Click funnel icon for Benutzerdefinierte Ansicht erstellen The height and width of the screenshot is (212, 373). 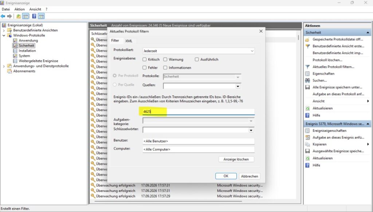coord(307,46)
